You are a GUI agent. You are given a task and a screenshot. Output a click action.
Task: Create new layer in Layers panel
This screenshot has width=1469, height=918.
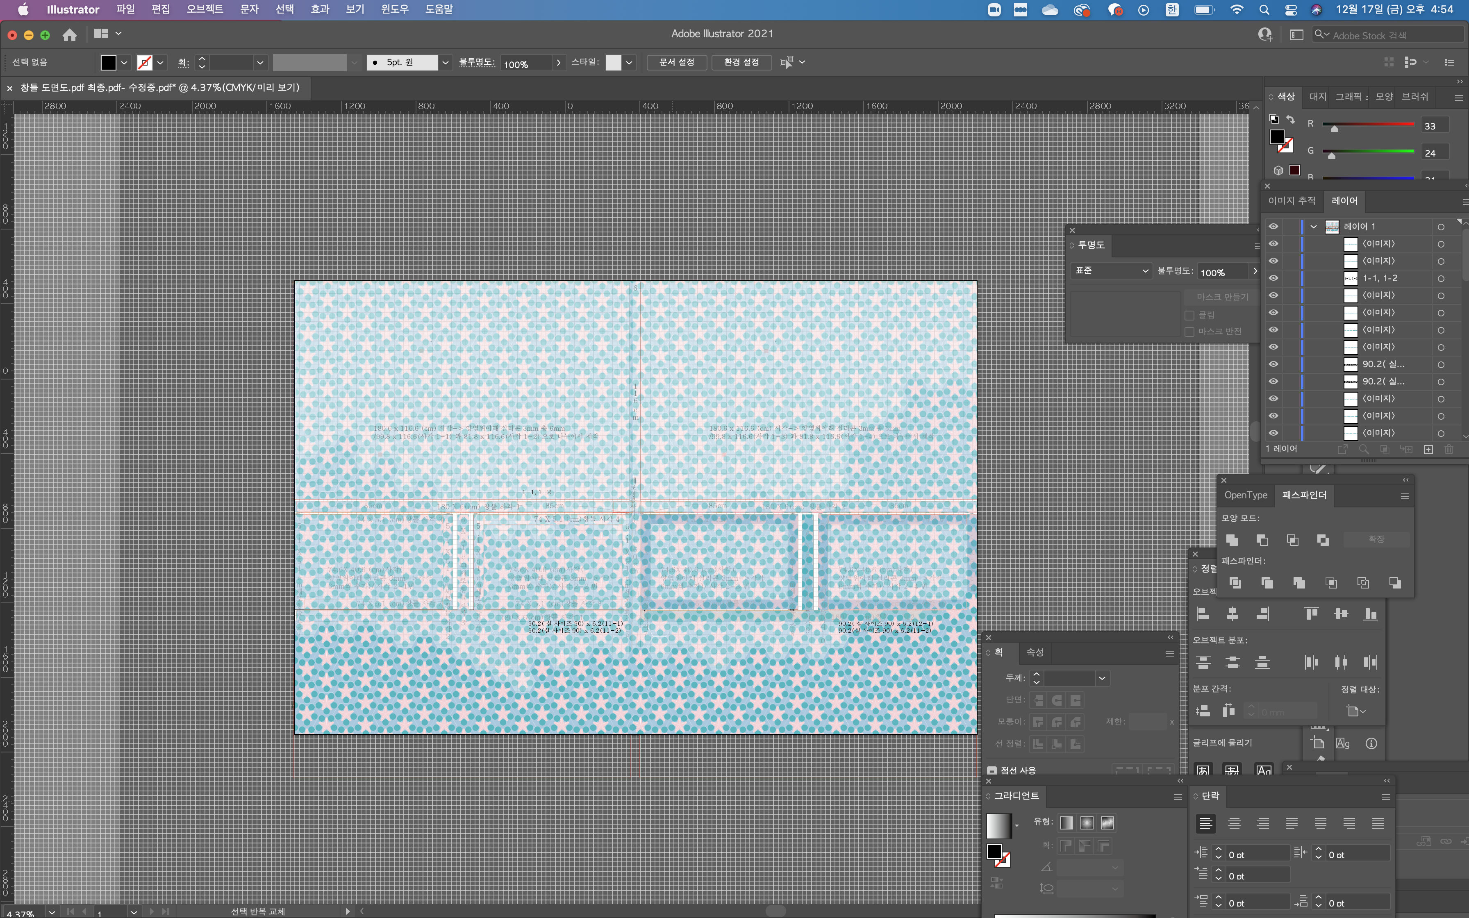[x=1428, y=449]
